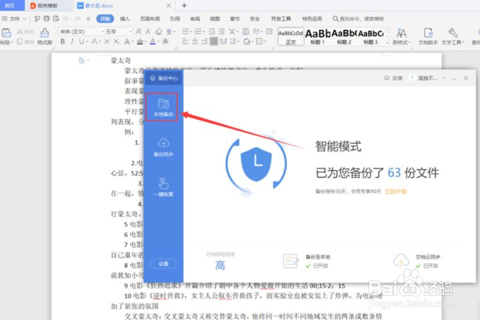
Task: Switch to the 首页 home tab
Action: [10, 6]
